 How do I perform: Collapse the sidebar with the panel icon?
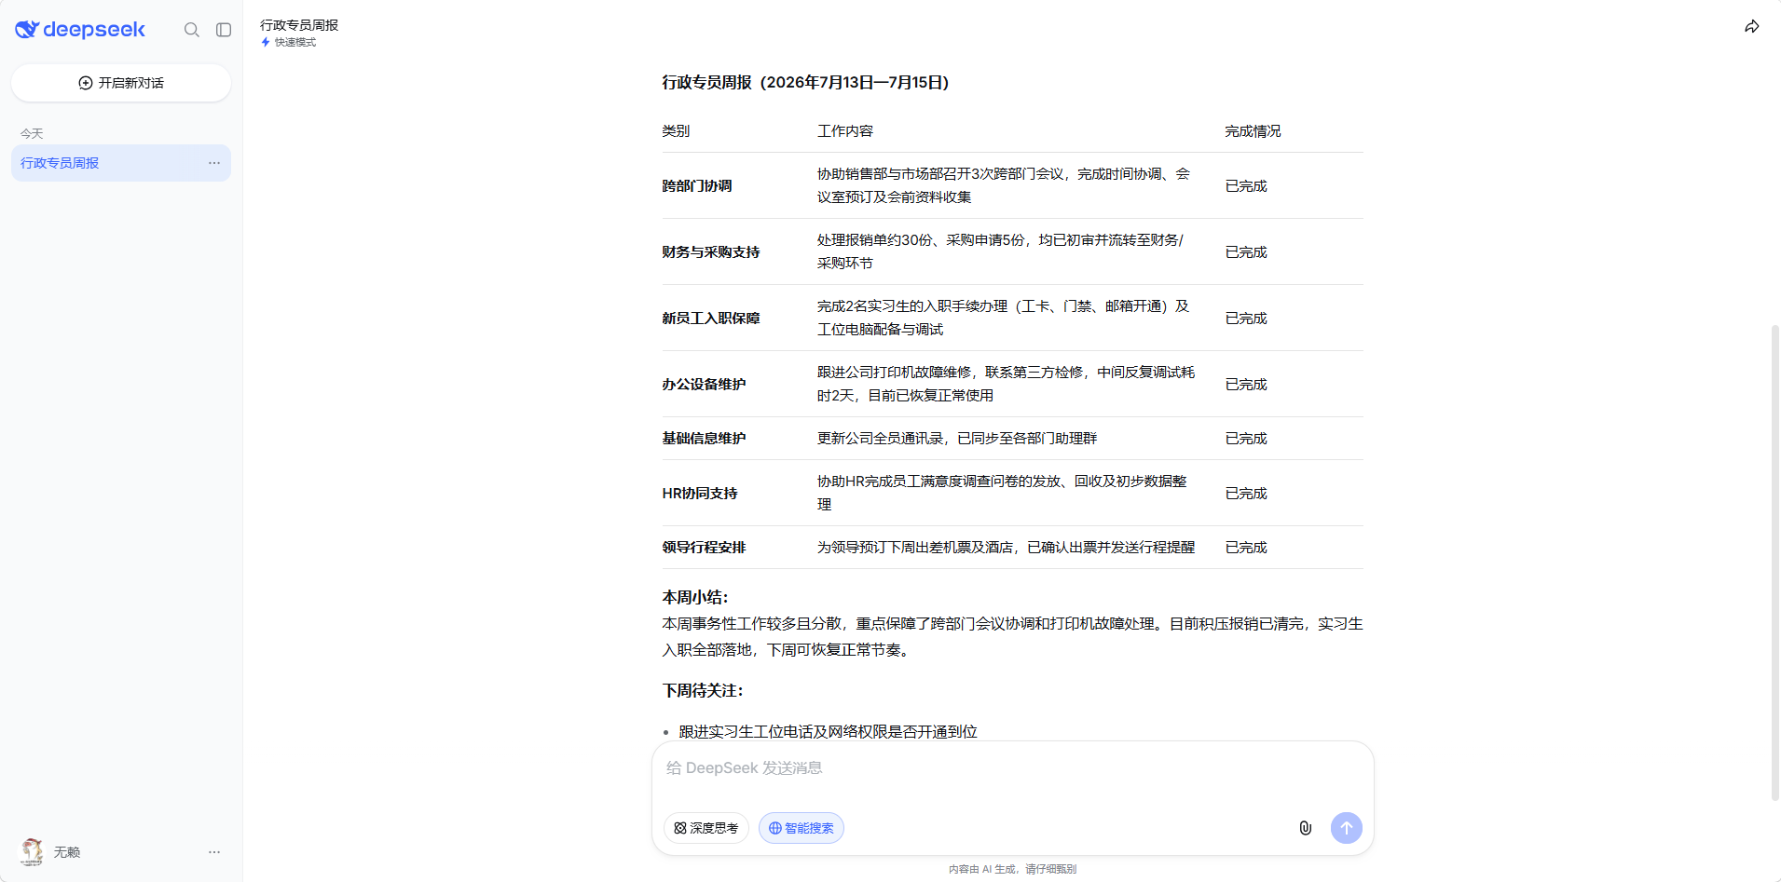pos(224,30)
